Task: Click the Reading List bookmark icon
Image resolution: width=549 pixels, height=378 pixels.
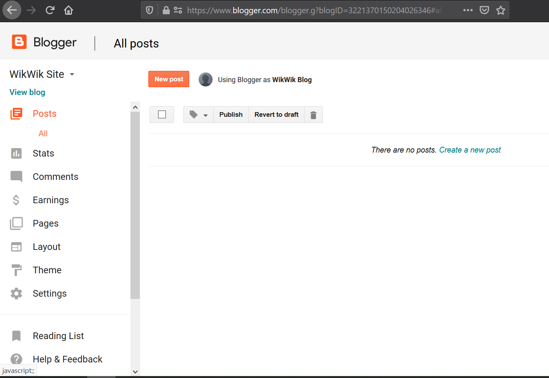Action: pyautogui.click(x=16, y=336)
